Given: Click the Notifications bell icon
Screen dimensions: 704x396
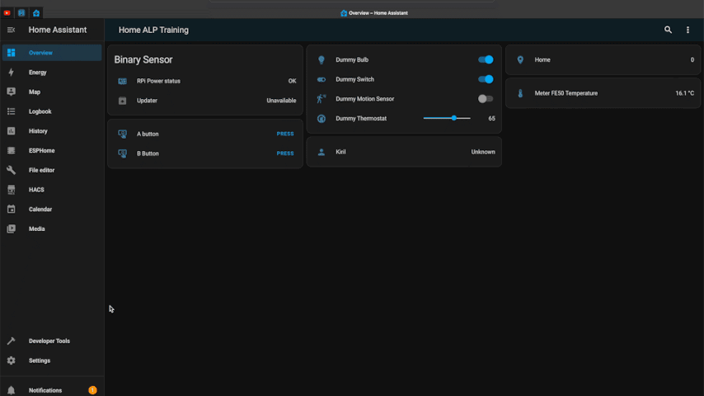Looking at the screenshot, I should (x=12, y=390).
